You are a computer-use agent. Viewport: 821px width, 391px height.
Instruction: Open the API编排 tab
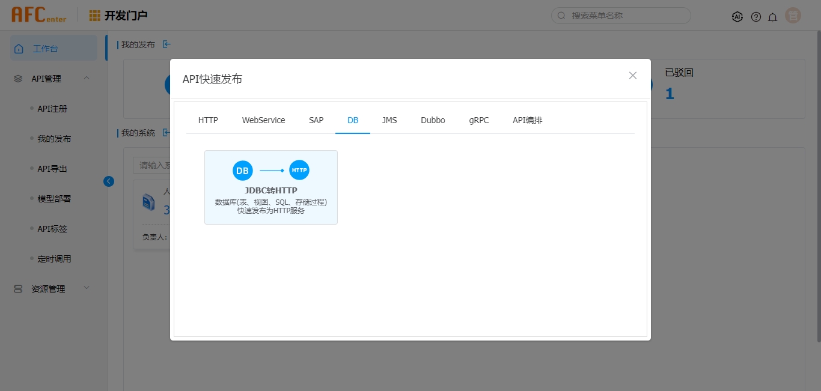pos(527,120)
